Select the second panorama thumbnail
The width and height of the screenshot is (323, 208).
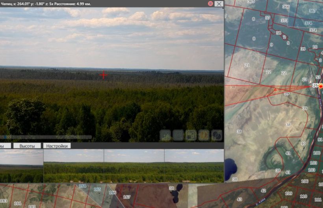tap(74, 166)
